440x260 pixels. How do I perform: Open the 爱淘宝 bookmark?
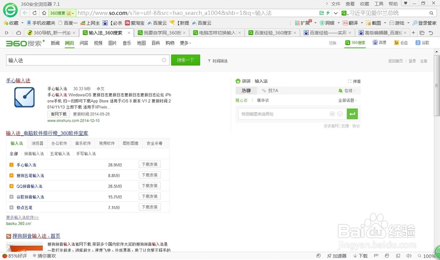(x=135, y=23)
